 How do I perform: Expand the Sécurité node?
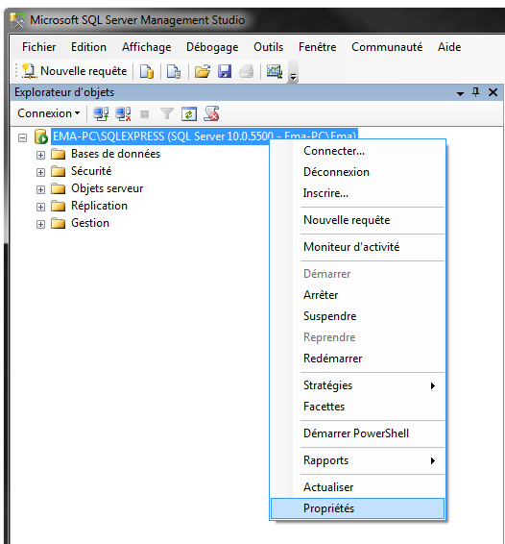coord(40,172)
